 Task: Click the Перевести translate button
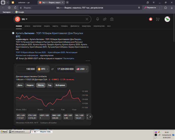(x=150, y=8)
